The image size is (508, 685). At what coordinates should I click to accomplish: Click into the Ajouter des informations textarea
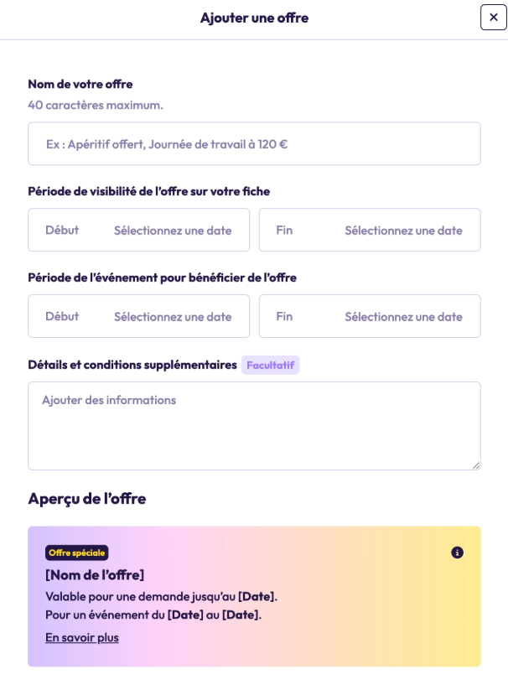[x=254, y=425]
